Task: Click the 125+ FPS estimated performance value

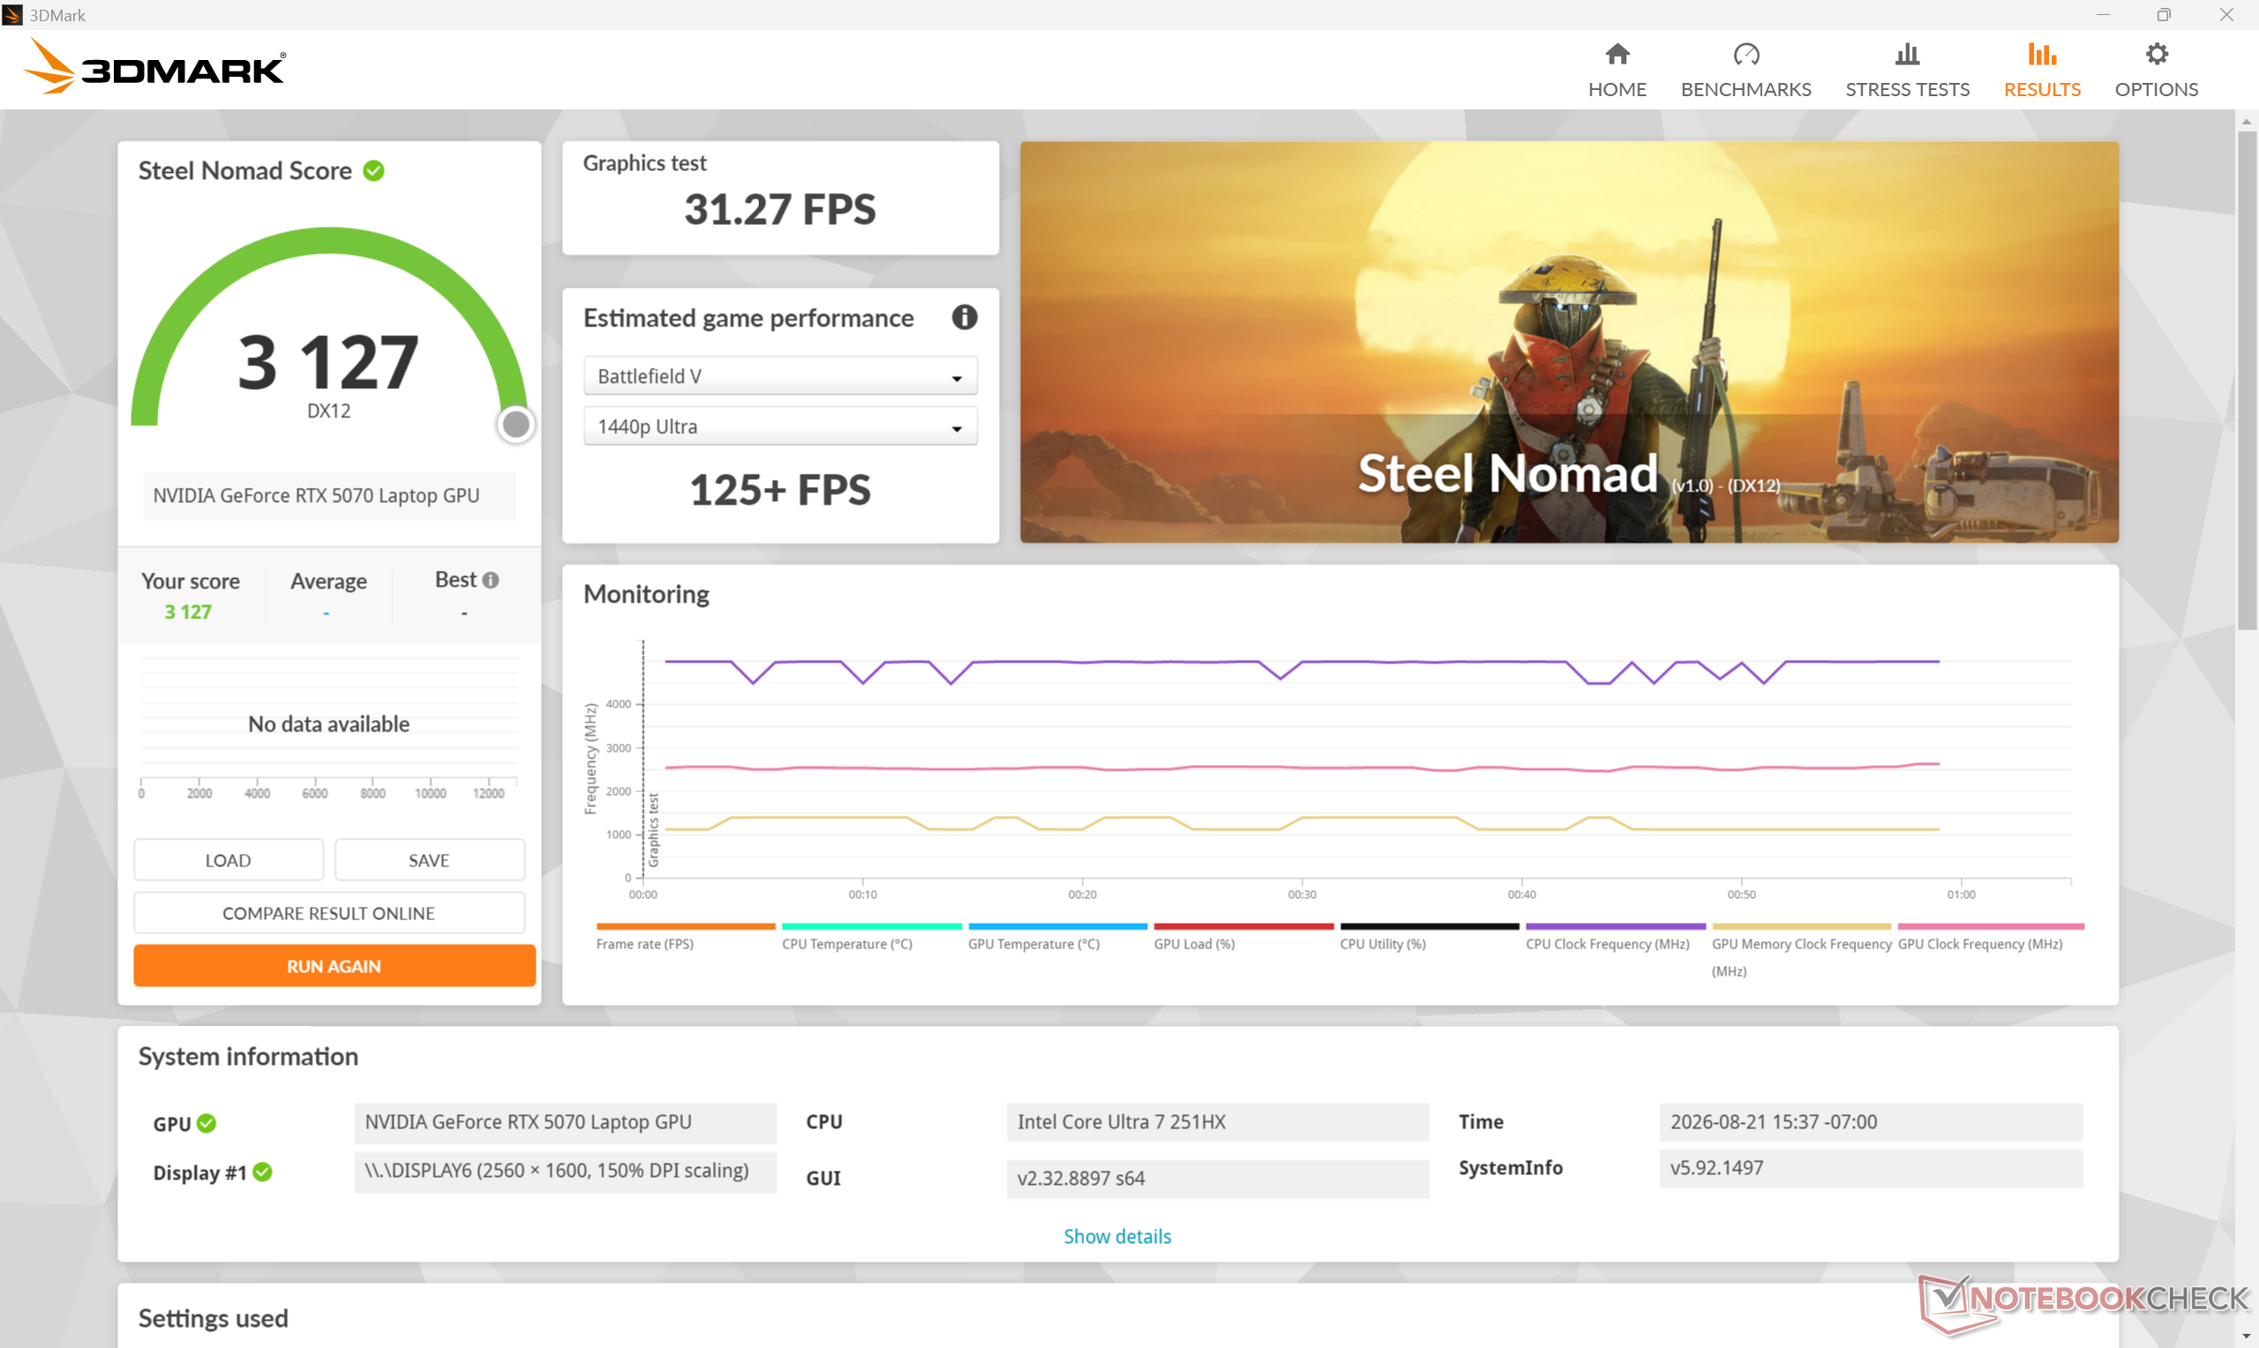Action: 780,490
